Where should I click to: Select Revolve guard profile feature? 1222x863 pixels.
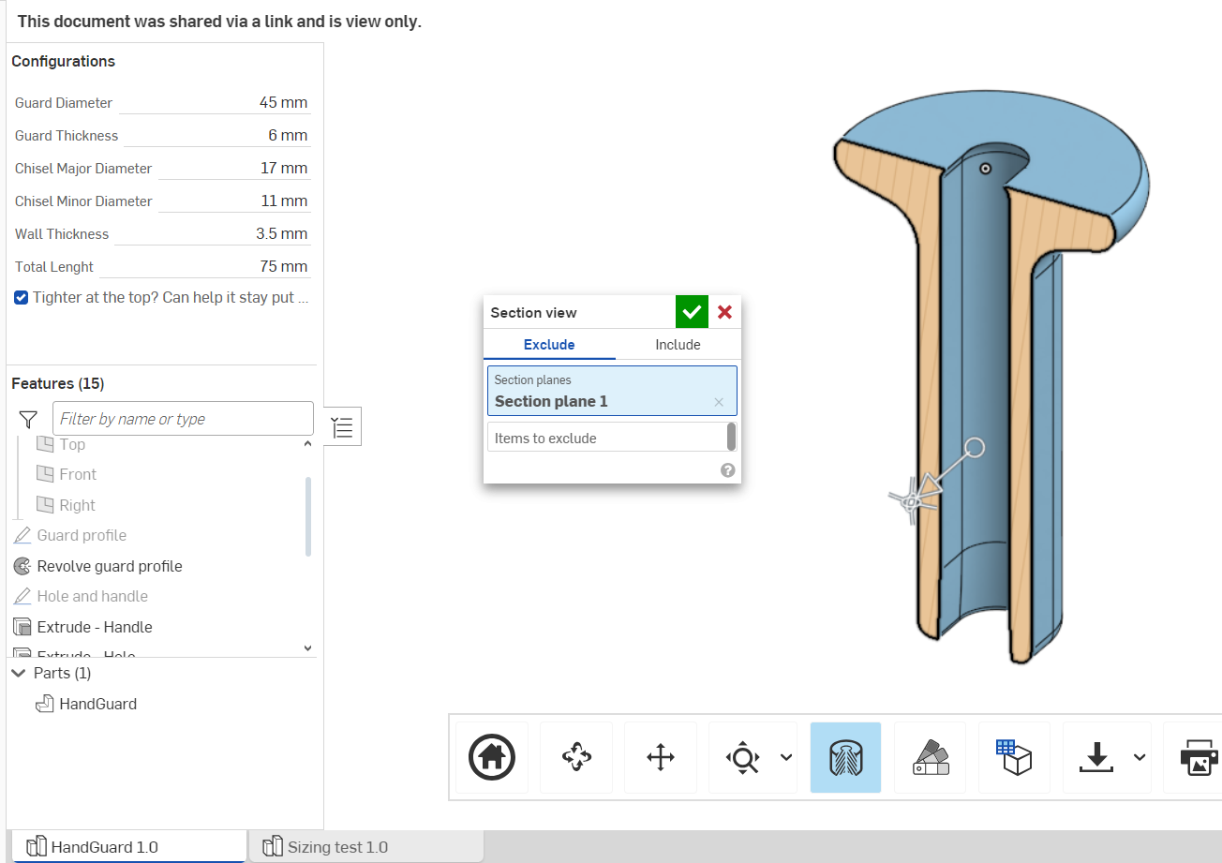coord(110,566)
